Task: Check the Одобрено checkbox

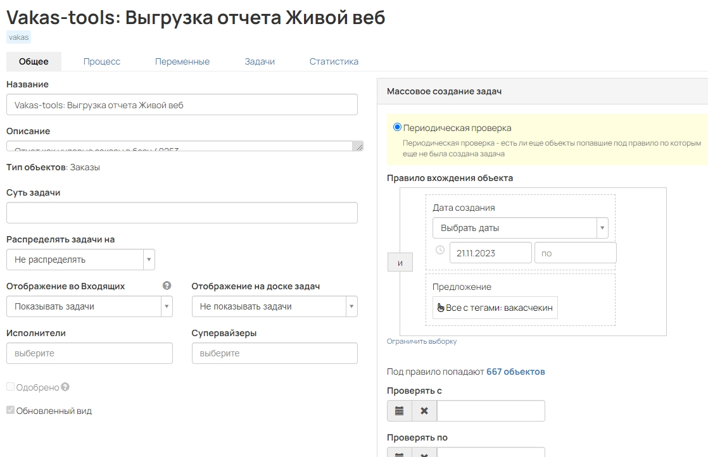Action: pyautogui.click(x=9, y=387)
